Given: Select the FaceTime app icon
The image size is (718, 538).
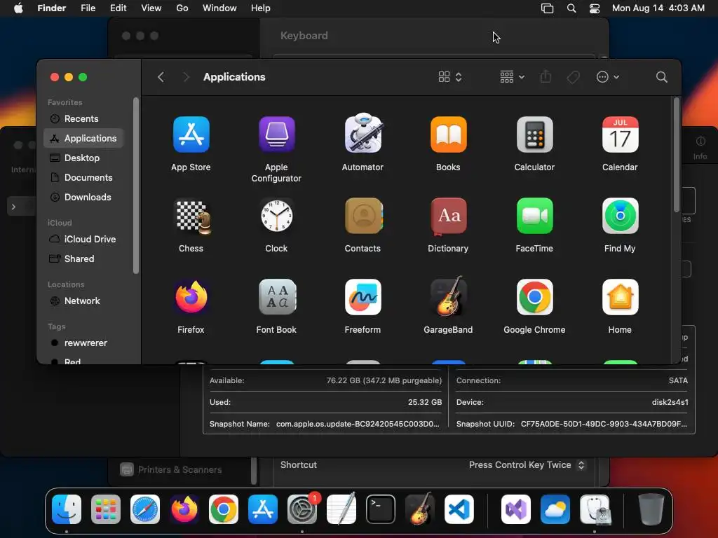Looking at the screenshot, I should click(534, 216).
